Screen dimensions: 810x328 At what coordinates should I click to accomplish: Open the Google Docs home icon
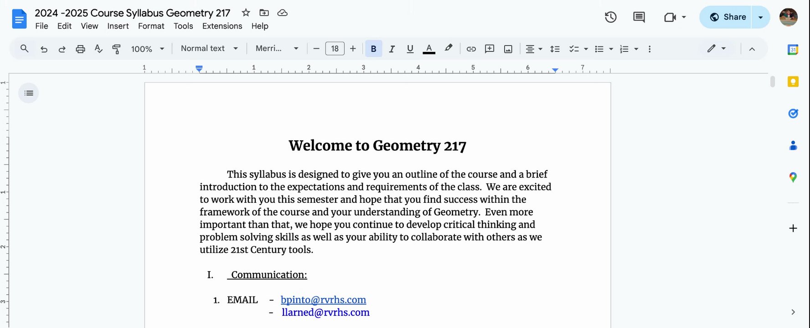point(19,19)
